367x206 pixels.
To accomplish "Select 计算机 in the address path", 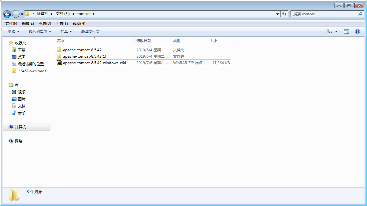I will [43, 14].
